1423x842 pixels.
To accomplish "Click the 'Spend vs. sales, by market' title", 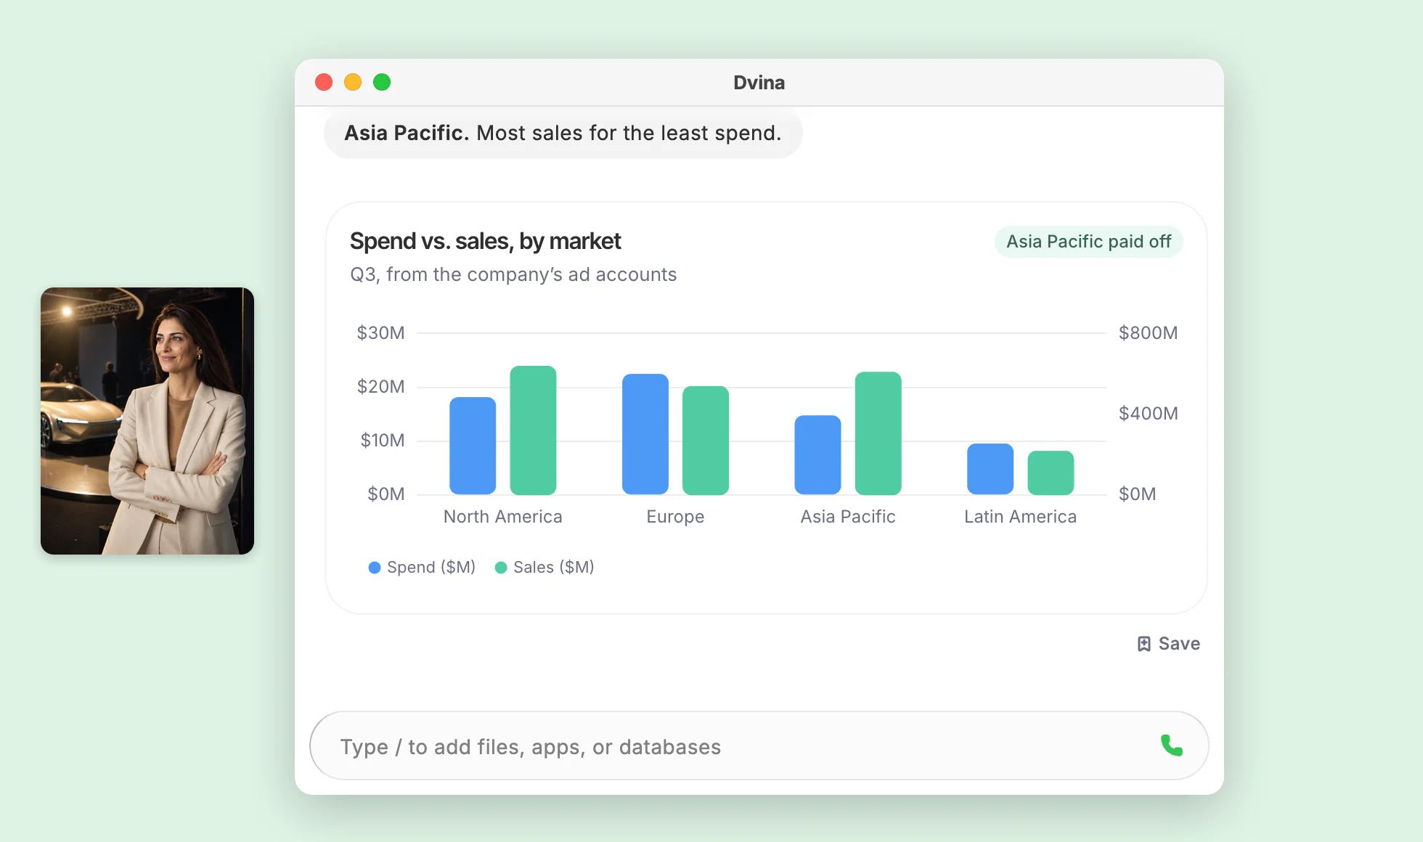I will [x=485, y=241].
